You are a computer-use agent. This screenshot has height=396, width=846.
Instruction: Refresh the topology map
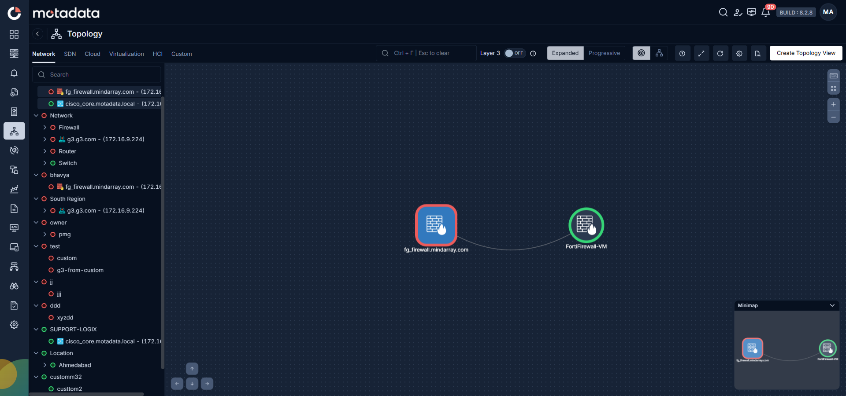coord(720,53)
